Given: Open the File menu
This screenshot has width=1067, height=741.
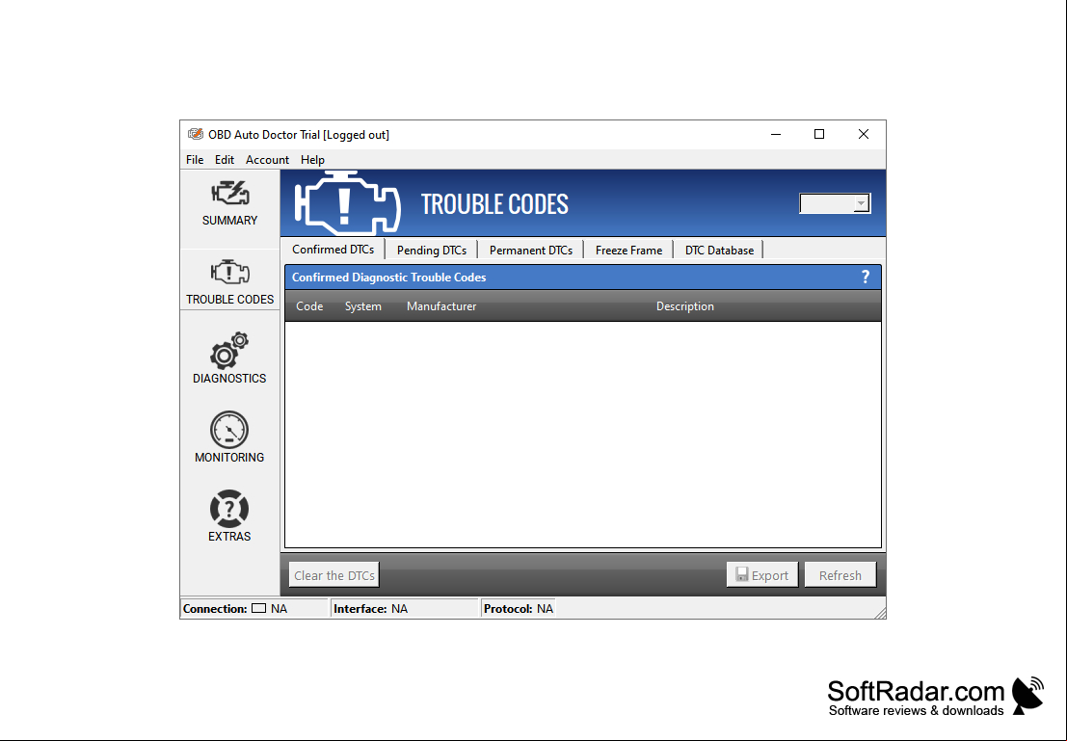Looking at the screenshot, I should [x=195, y=159].
